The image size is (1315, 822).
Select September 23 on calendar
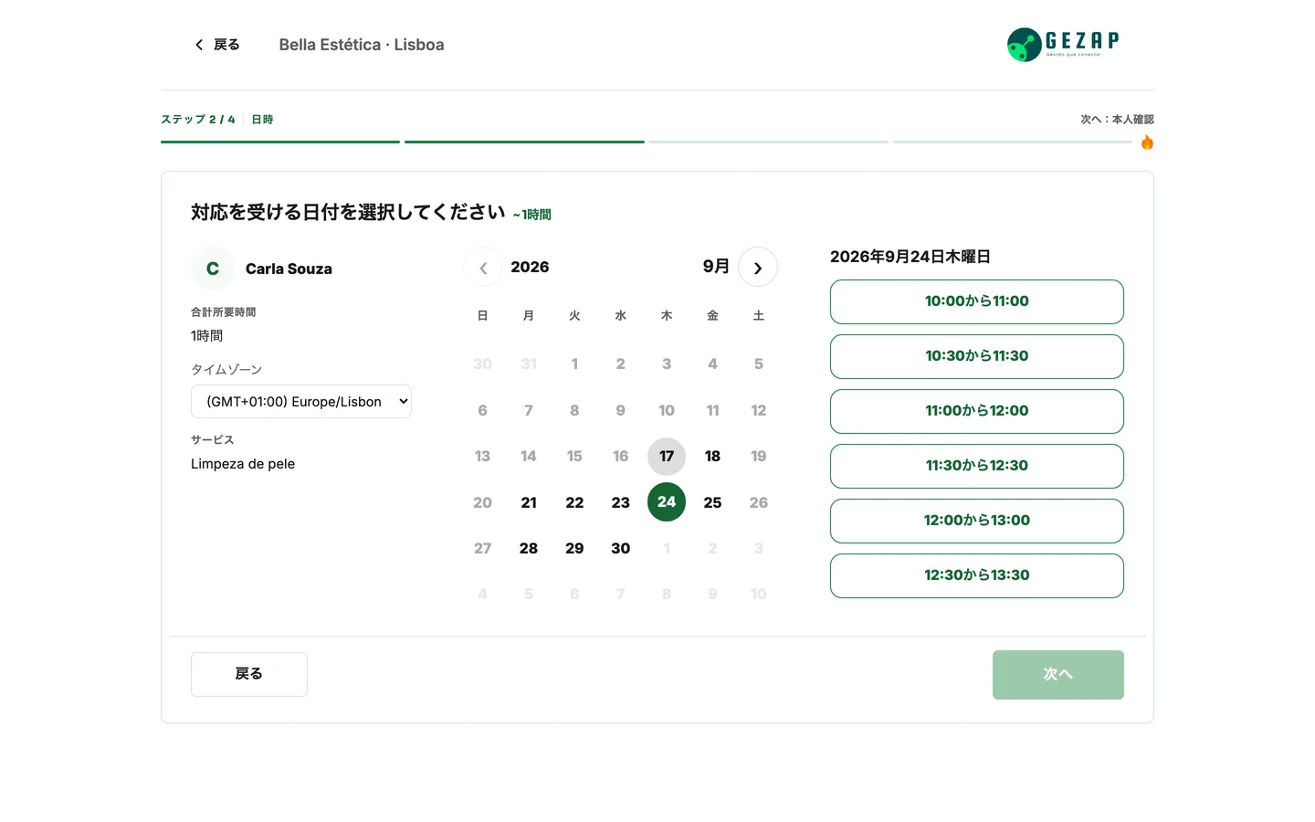click(x=621, y=502)
